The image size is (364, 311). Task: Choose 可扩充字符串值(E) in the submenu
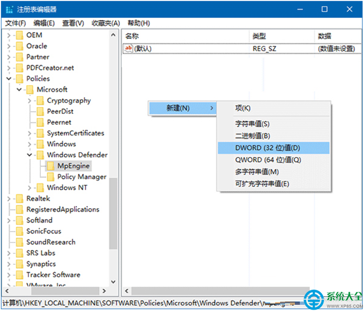pyautogui.click(x=274, y=184)
